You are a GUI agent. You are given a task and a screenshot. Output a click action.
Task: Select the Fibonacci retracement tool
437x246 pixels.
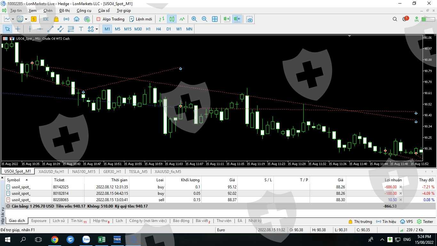(x=71, y=29)
